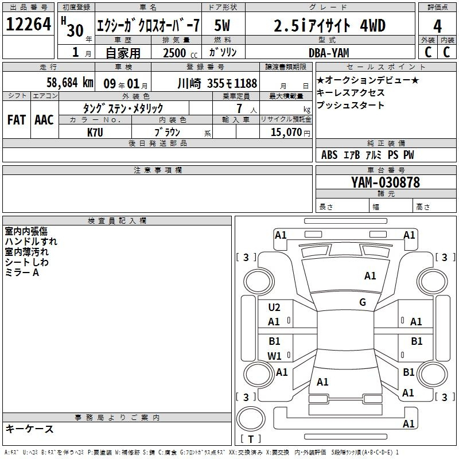Image resolution: width=459 pixels, height=459 pixels.
Task: Select the overall score 4 cell
Action: pyautogui.click(x=437, y=26)
